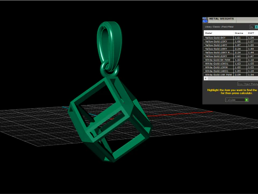Click the 1.61 grams cell

(x=240, y=38)
